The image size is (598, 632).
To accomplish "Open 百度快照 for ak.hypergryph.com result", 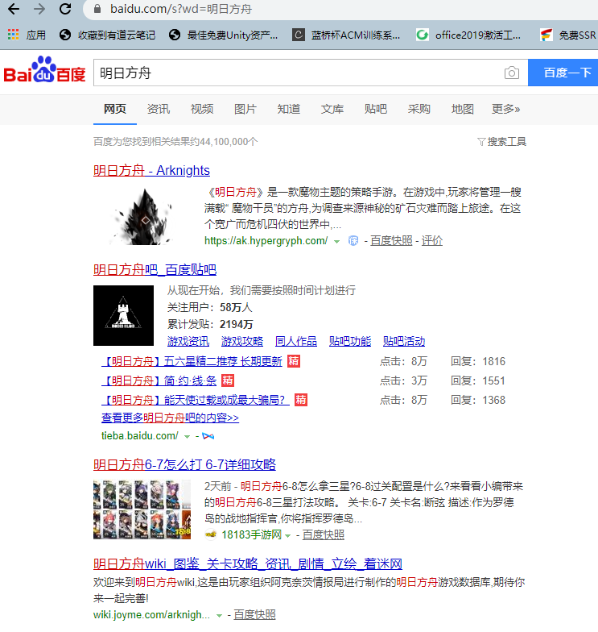I will point(391,240).
